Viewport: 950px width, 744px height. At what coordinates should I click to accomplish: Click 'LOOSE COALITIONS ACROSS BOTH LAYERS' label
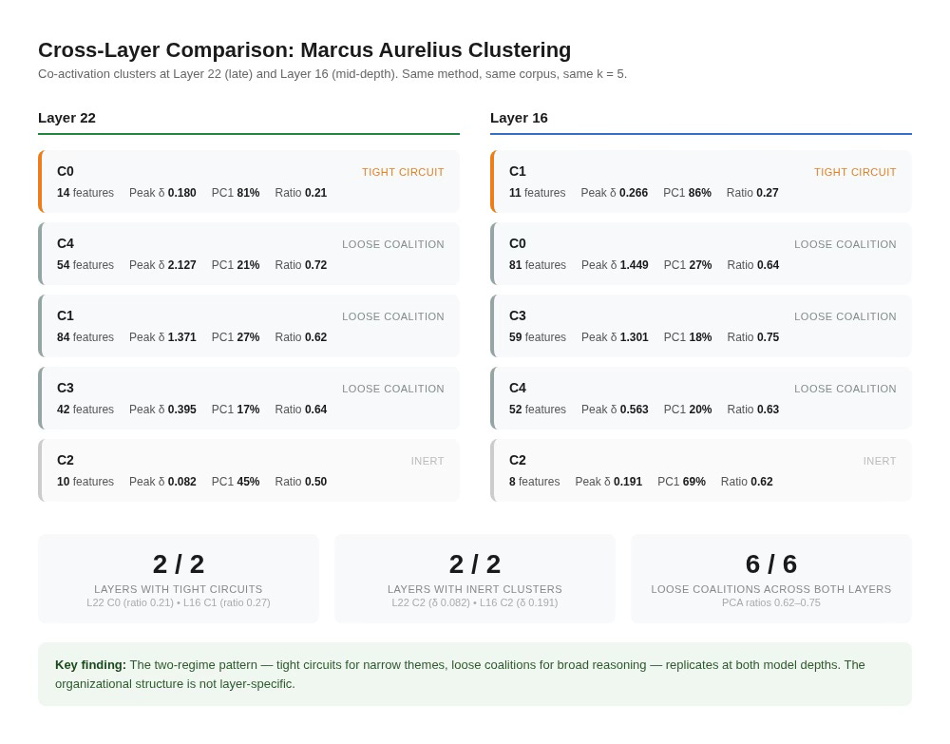(771, 589)
